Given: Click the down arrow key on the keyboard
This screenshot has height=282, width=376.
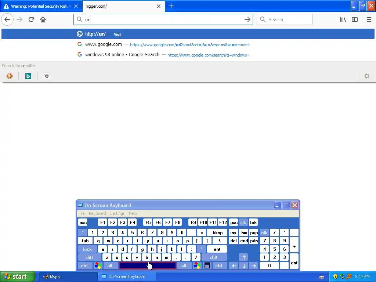Looking at the screenshot, I should [x=244, y=265].
